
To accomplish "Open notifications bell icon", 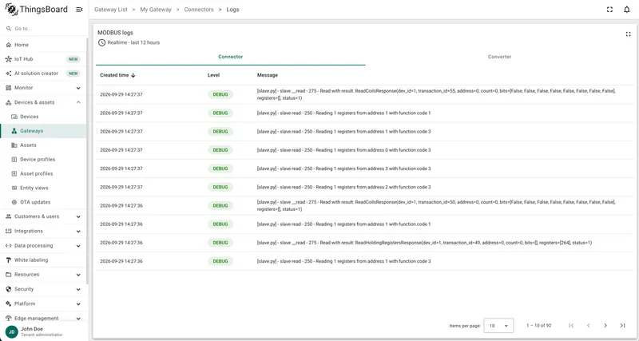I will point(627,10).
